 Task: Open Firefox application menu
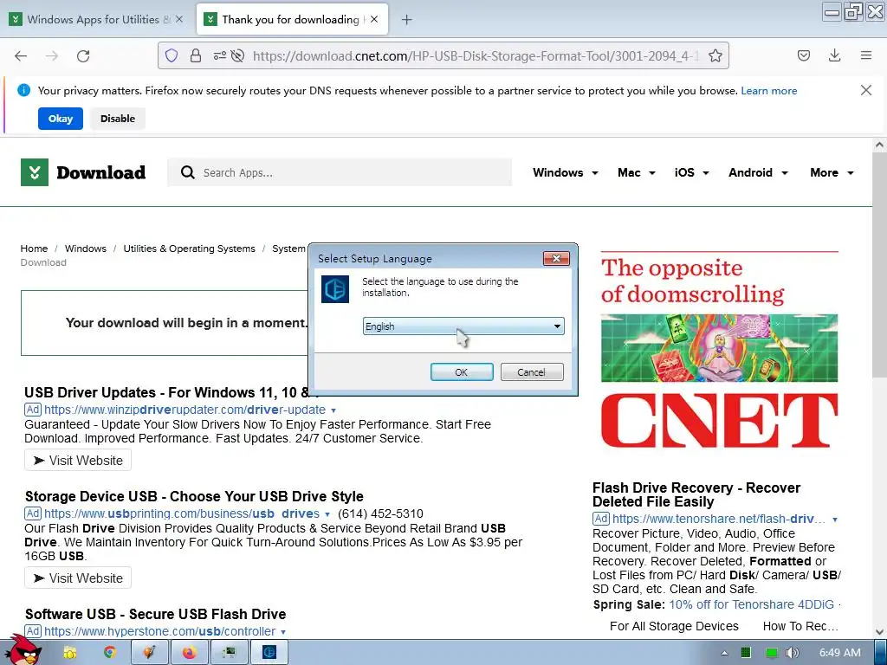(866, 55)
